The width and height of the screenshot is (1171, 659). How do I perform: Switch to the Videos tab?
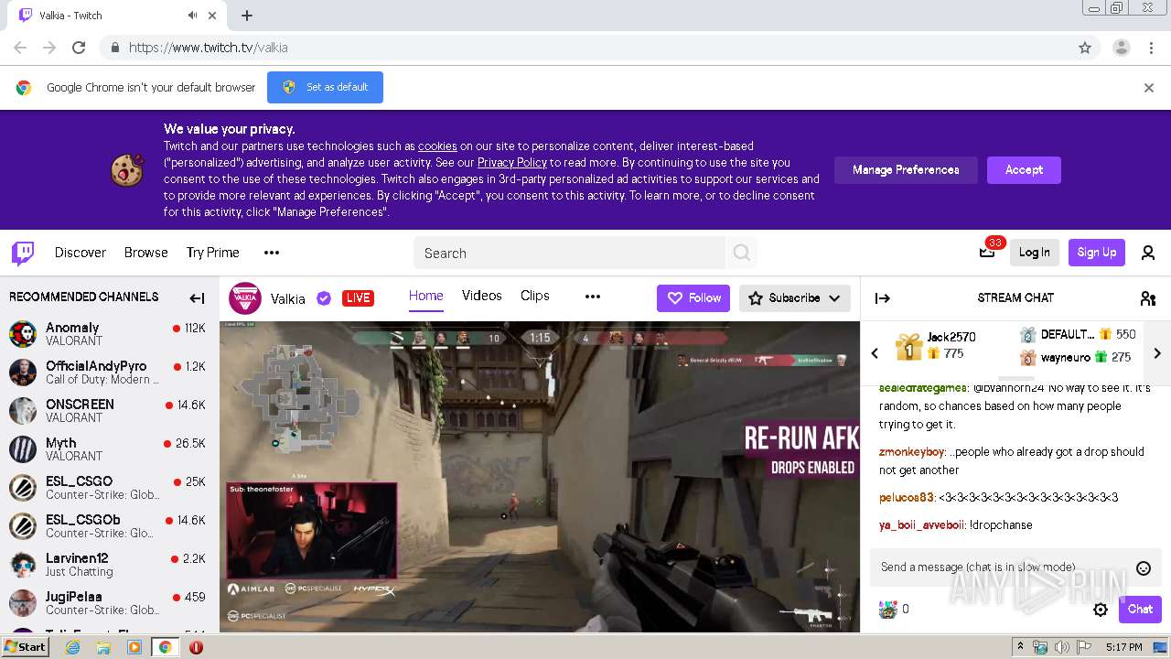(482, 296)
